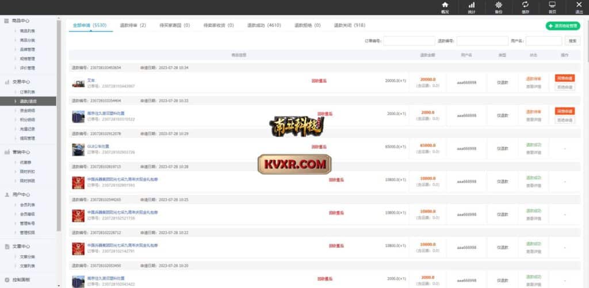Expand the 文章中心 sidebar section

[21, 246]
